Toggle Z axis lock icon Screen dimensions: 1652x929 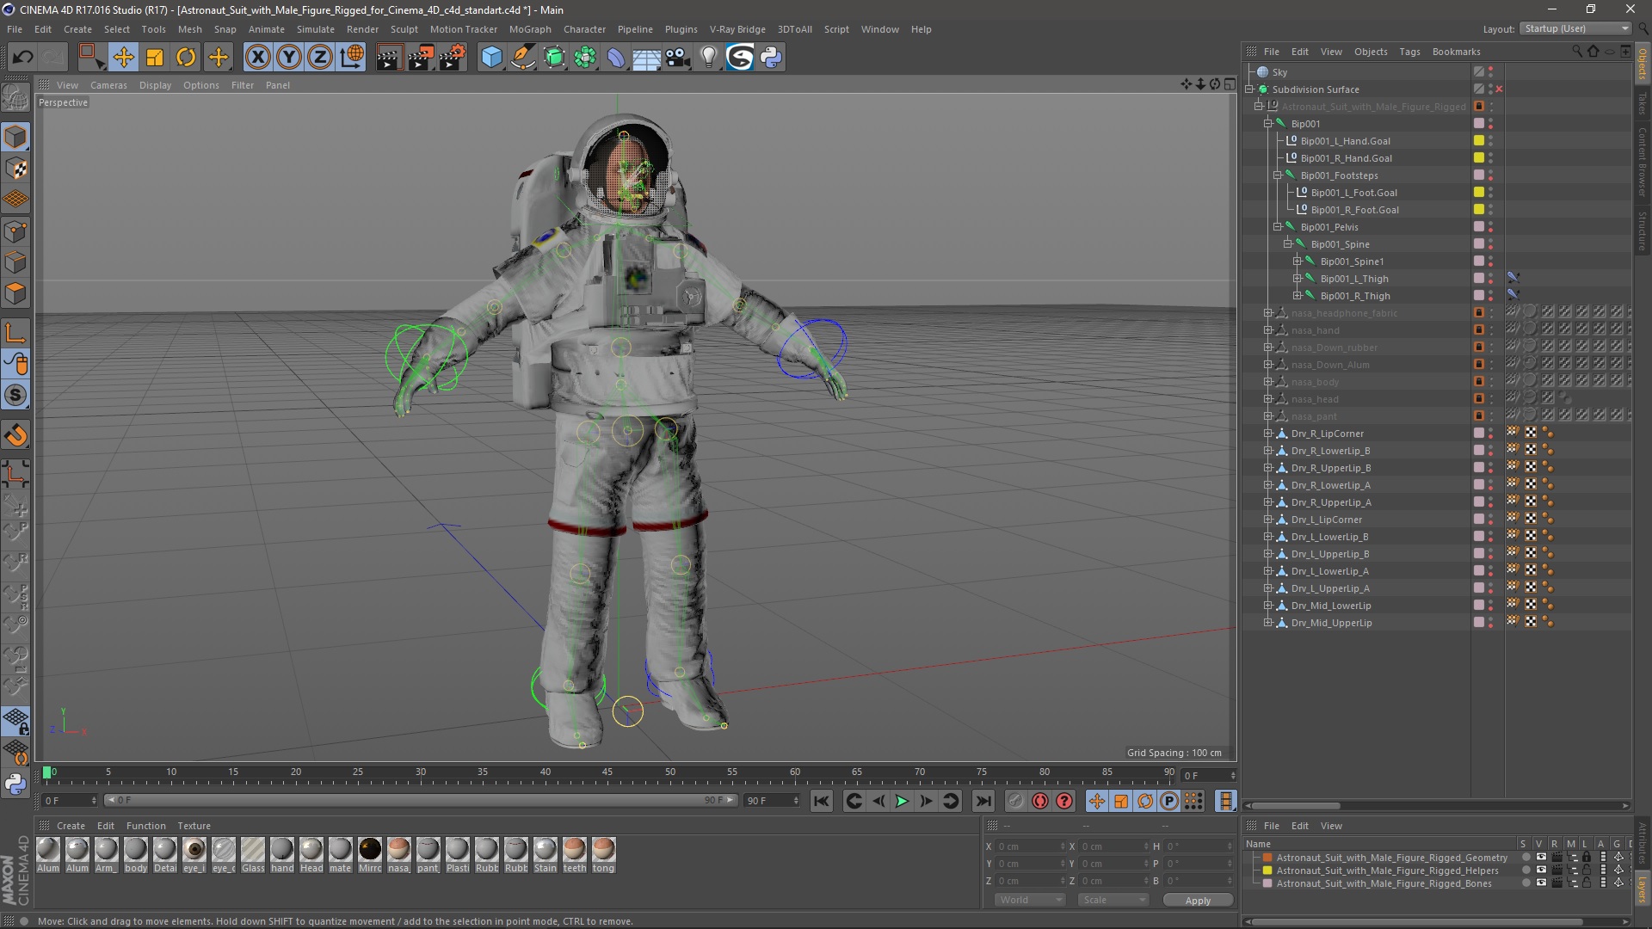coord(320,58)
